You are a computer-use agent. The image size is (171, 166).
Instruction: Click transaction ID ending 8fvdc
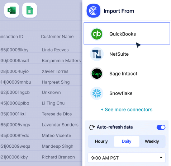coord(15,135)
